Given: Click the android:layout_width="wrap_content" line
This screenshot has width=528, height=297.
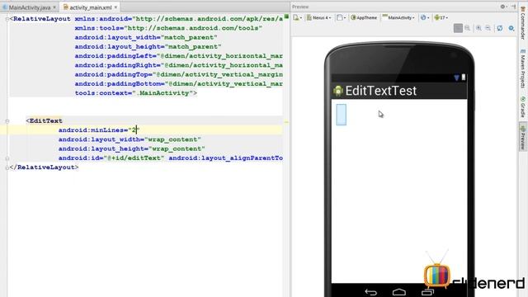Looking at the screenshot, I should pos(130,139).
